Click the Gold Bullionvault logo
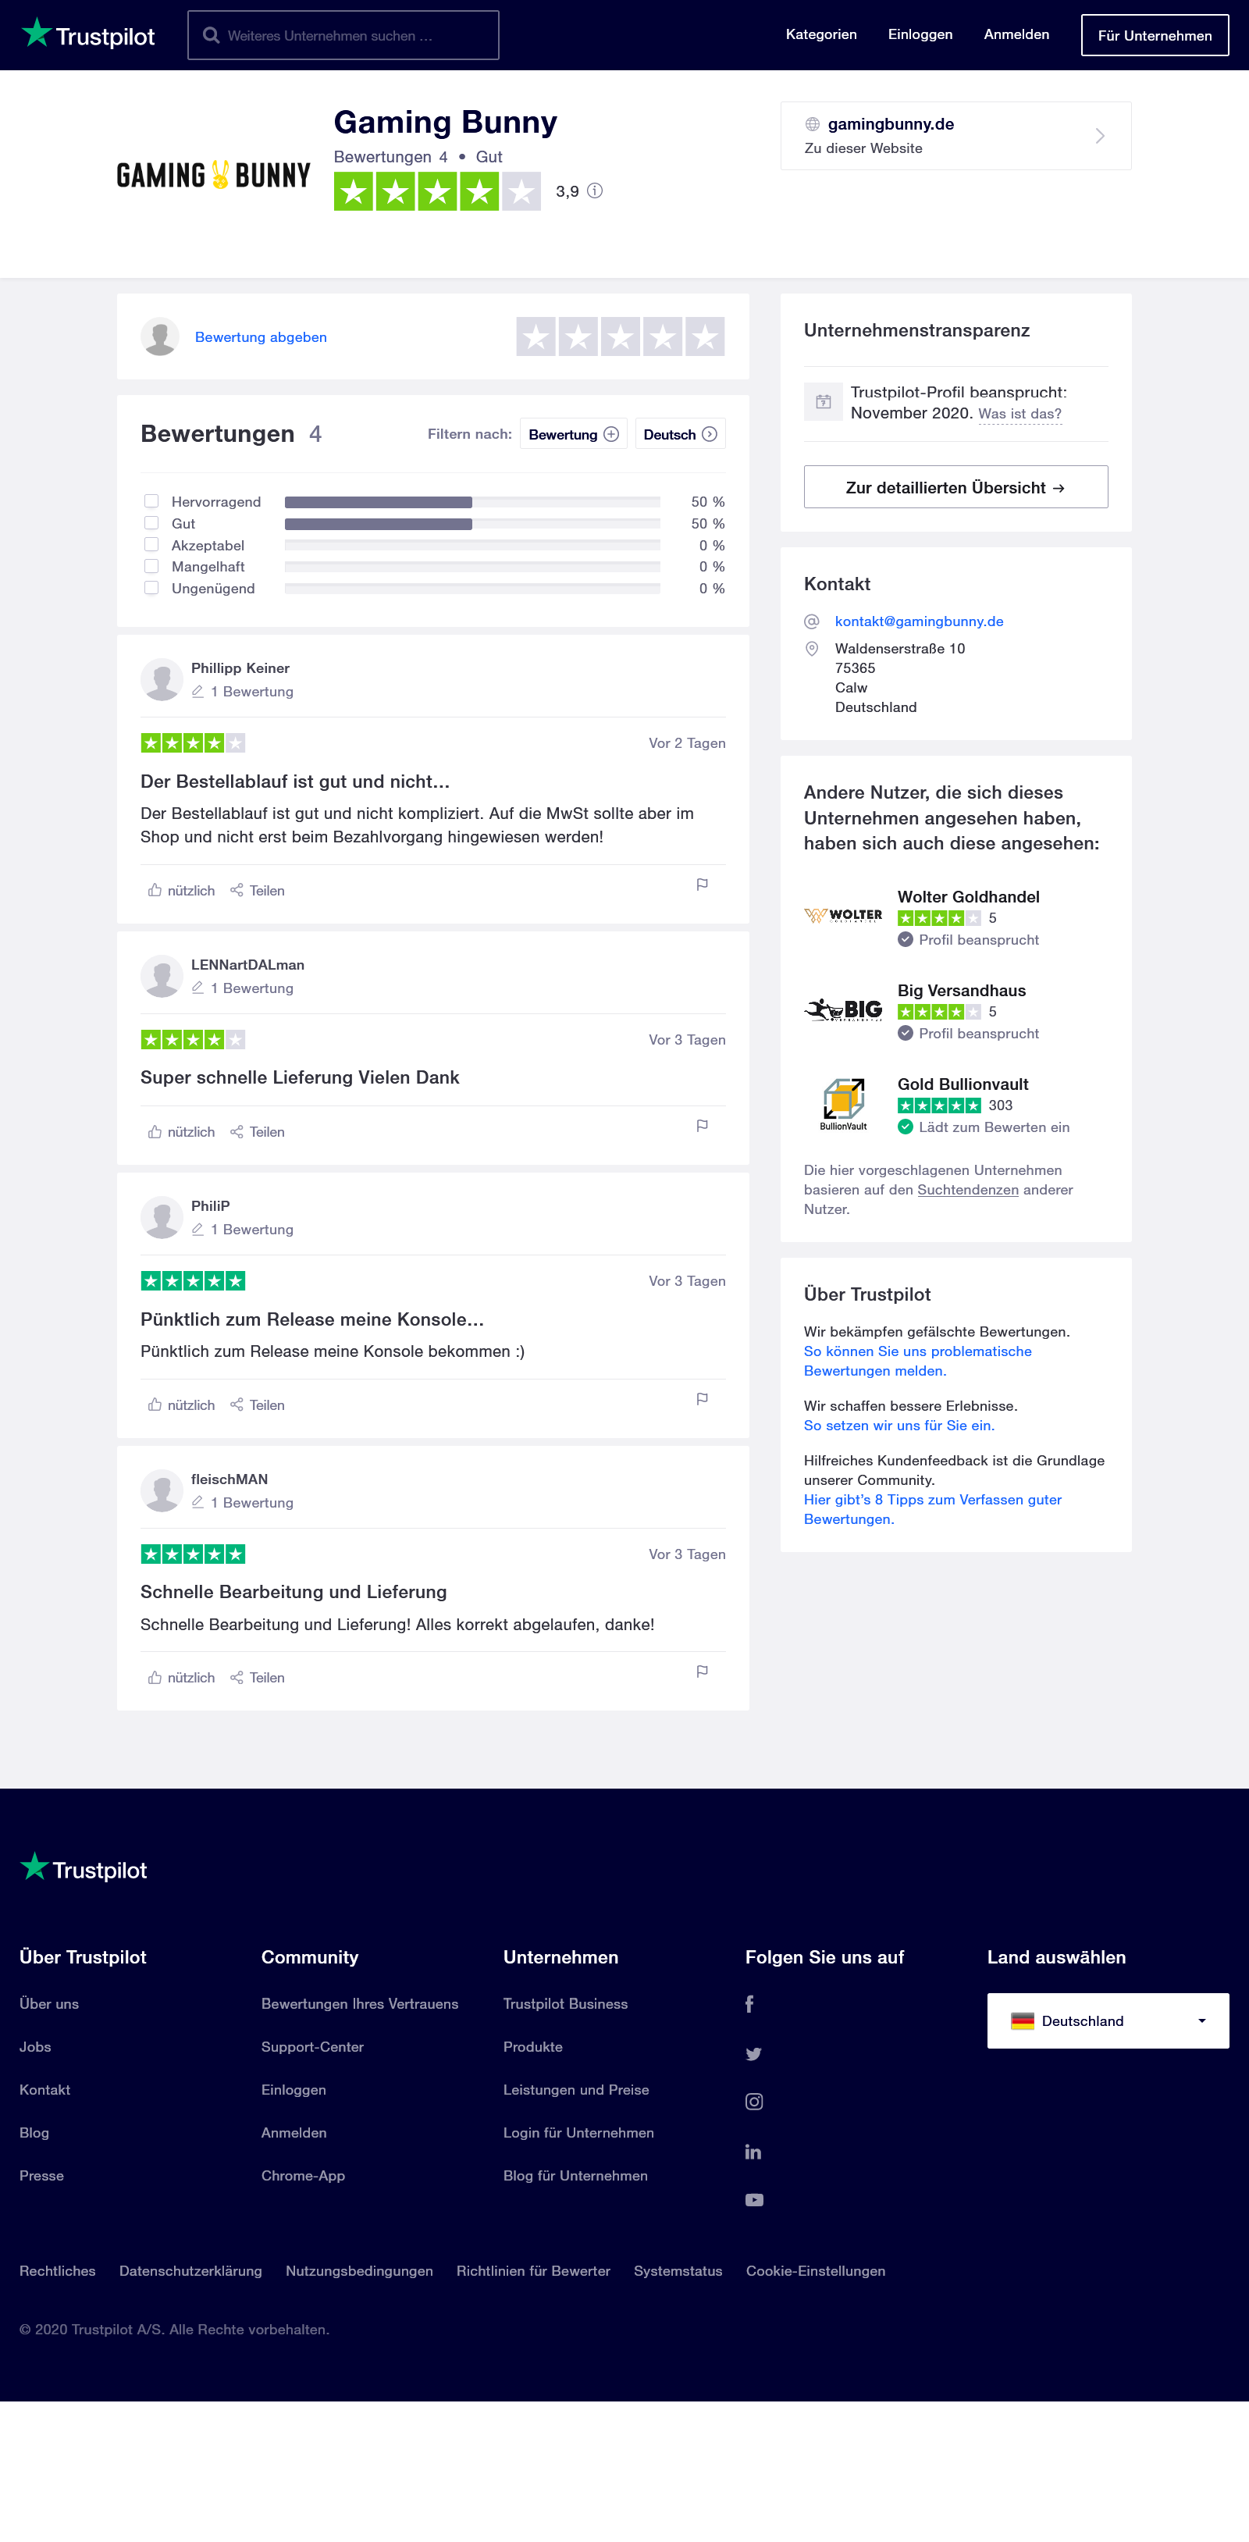 844,1104
